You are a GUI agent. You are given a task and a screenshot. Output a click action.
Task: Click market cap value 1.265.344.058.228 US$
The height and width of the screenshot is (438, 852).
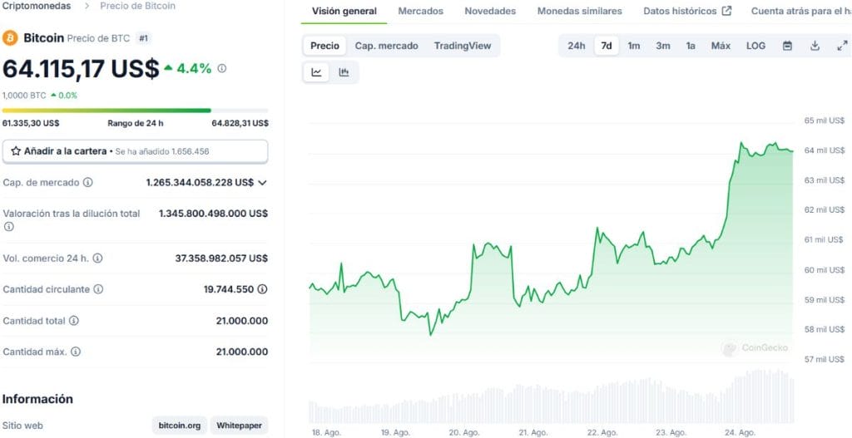pyautogui.click(x=200, y=182)
